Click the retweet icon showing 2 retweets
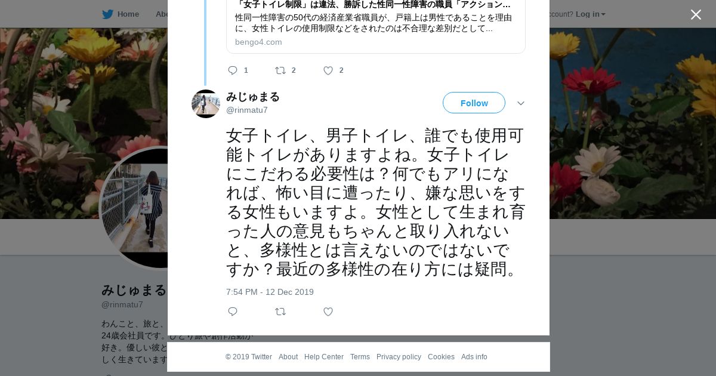This screenshot has width=716, height=376. click(x=280, y=70)
